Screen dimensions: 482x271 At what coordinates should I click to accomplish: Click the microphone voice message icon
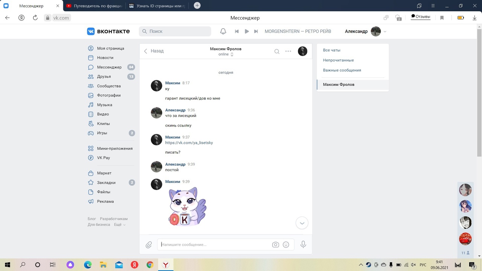tap(303, 245)
